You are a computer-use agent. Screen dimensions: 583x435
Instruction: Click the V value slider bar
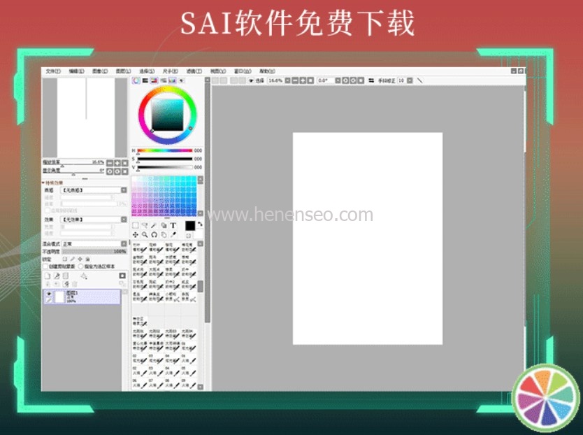point(165,167)
